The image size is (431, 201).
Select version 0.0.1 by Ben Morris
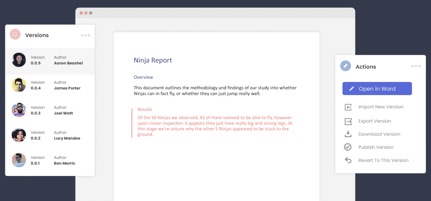point(50,160)
